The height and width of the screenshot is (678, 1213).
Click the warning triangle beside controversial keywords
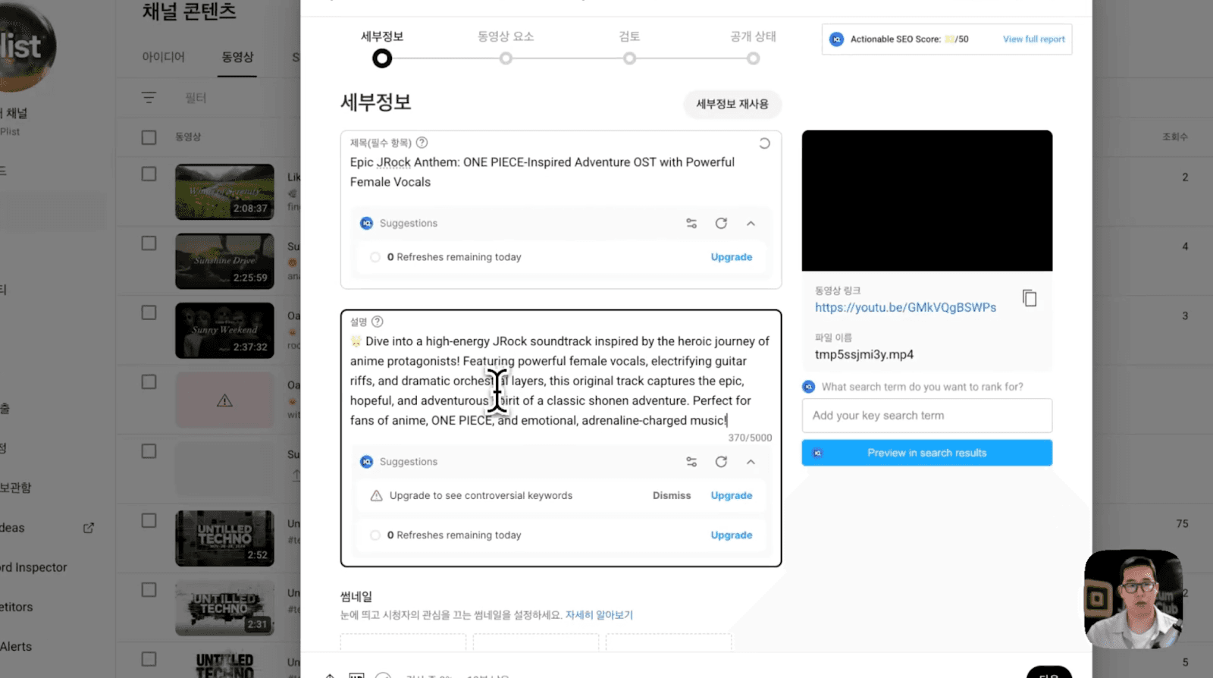click(x=376, y=496)
